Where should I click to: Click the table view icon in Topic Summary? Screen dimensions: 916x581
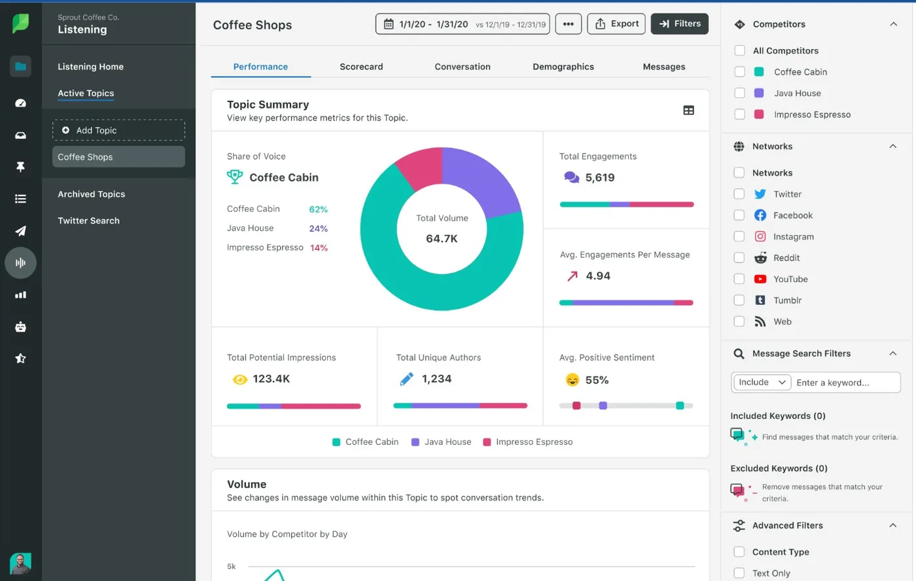click(688, 111)
